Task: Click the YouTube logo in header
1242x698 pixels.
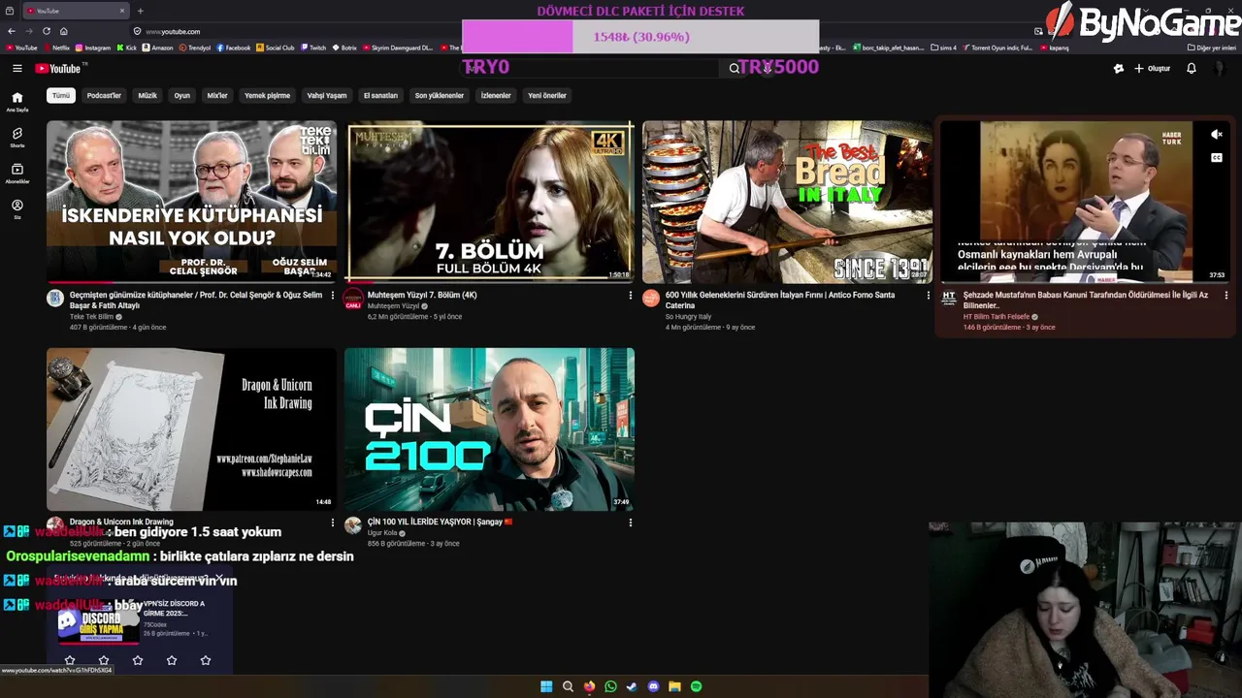Action: click(x=60, y=68)
